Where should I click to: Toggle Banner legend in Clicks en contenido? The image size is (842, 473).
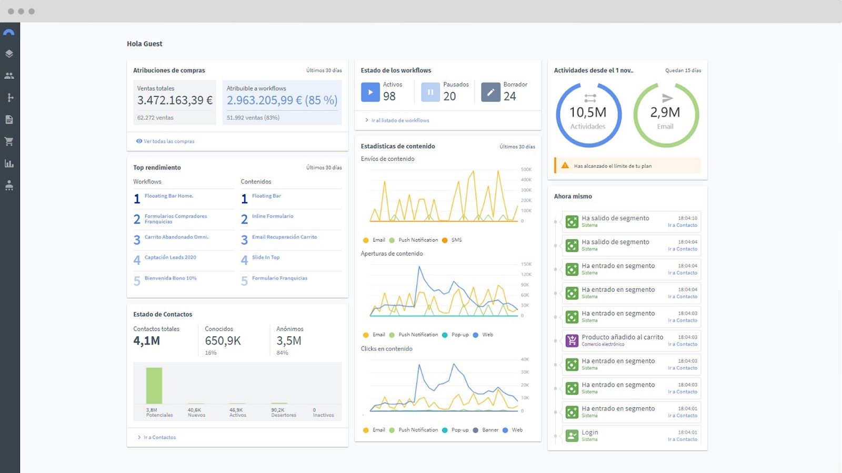click(485, 430)
